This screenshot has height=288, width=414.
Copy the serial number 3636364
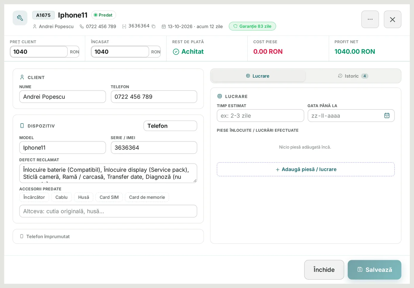(153, 26)
